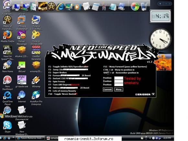This screenshot has width=188, height=141.
Task: Launch the Nero Home shortcut
Action: [x=7, y=67]
